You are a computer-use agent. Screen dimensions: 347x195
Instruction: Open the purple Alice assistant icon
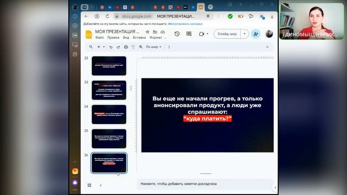pyautogui.click(x=75, y=183)
